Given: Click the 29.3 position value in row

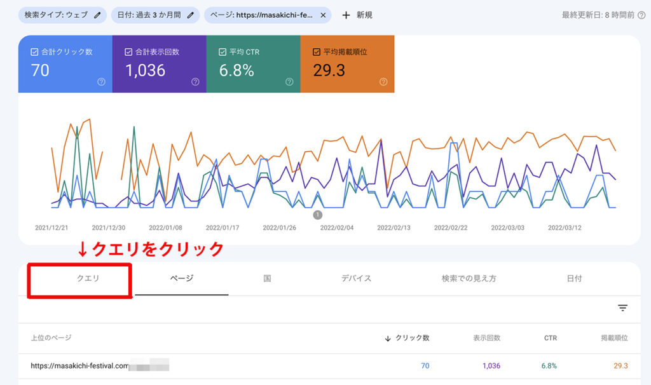Looking at the screenshot, I should click(x=620, y=366).
